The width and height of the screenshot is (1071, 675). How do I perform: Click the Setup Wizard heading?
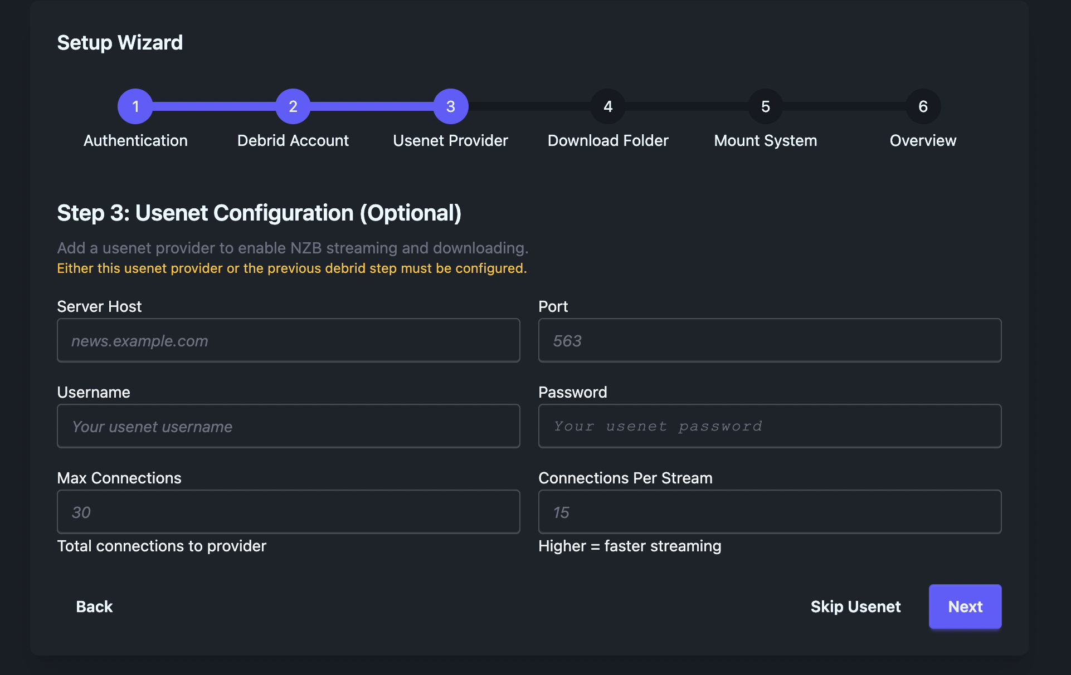pyautogui.click(x=119, y=42)
